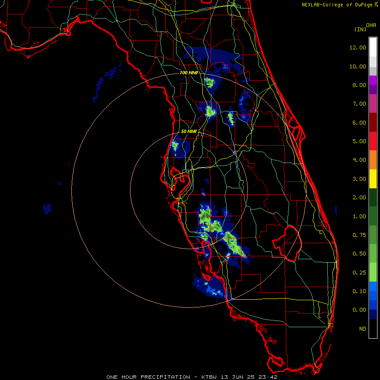Screen dimensions: 380x380
Task: Pick the orange swatch beside 4.00
Action: coord(373,160)
